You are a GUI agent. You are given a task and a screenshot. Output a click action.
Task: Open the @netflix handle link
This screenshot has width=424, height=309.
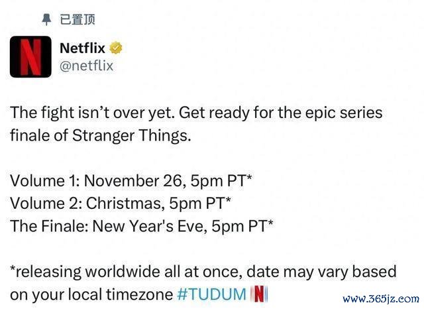coord(86,66)
